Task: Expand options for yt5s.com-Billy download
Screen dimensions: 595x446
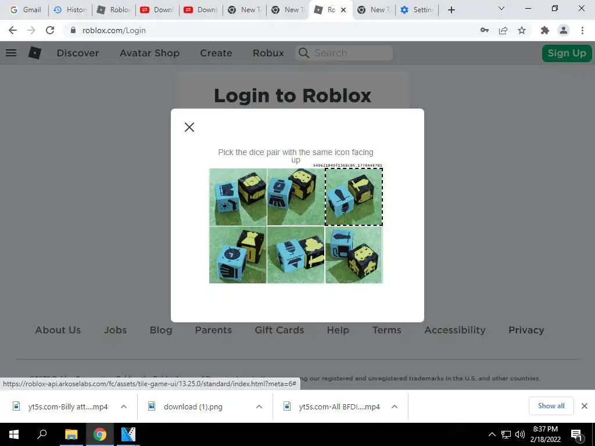Action: (x=124, y=407)
